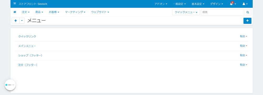263x95 pixels.
Task: Expand the caret beside the back arrow
Action: pyautogui.click(x=22, y=21)
